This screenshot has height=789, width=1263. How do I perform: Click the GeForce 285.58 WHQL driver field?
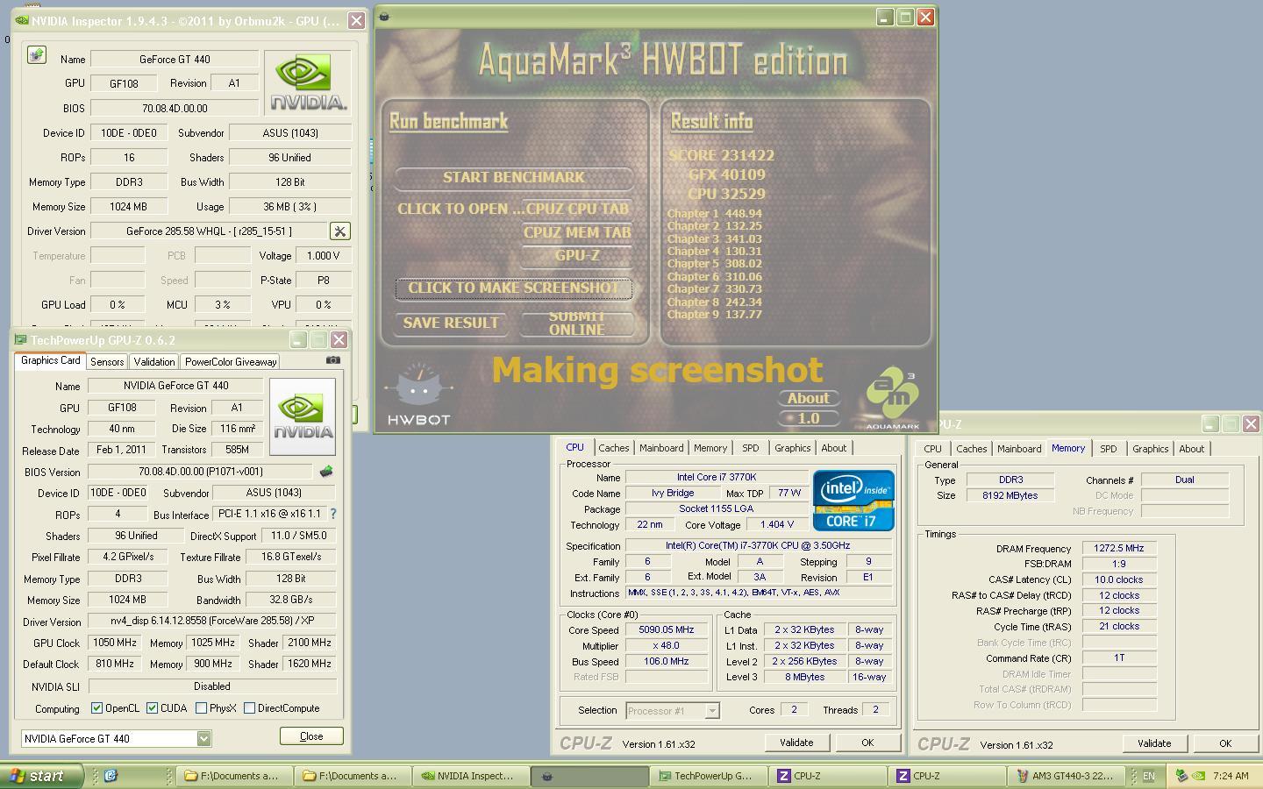[x=208, y=231]
